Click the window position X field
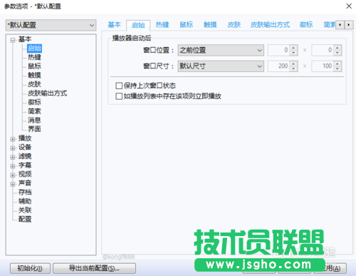The width and height of the screenshot is (356, 276). (x=279, y=50)
